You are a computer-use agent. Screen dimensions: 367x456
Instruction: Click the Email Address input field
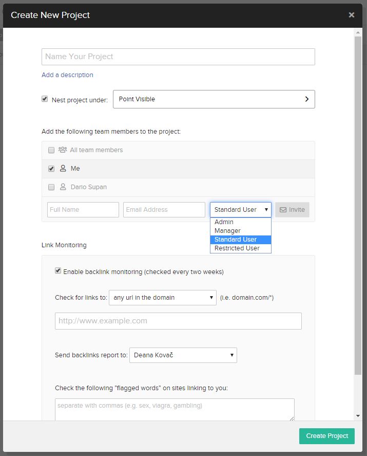coord(164,210)
